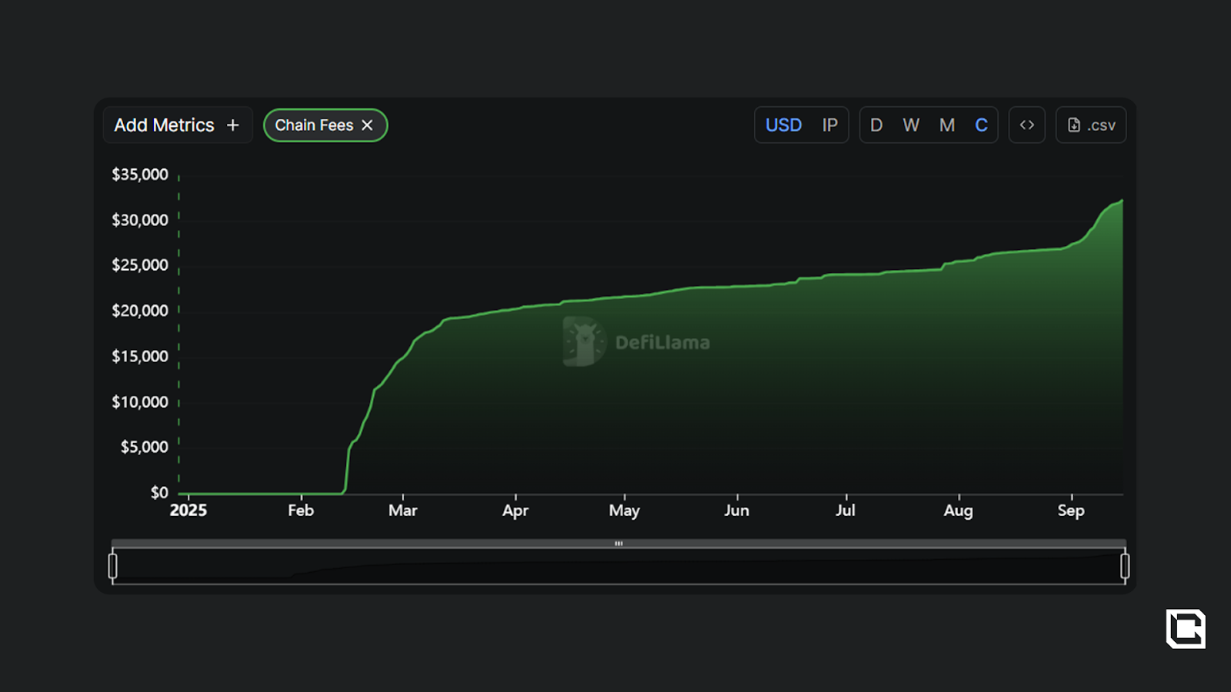The width and height of the screenshot is (1231, 692).
Task: Click the plus icon beside Add Metrics
Action: 233,125
